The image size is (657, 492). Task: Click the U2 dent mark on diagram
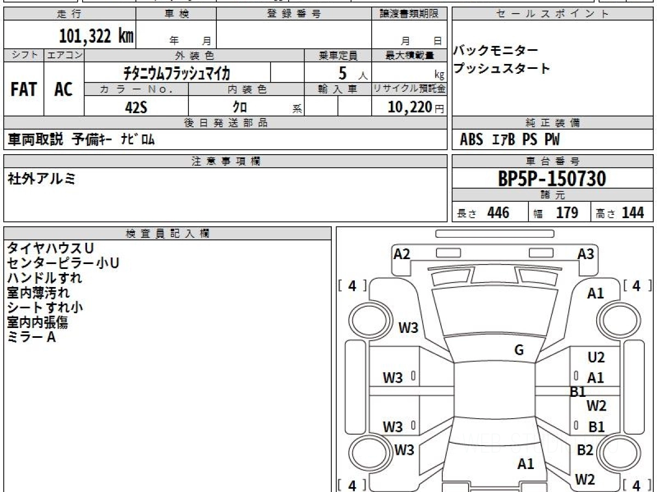point(596,358)
